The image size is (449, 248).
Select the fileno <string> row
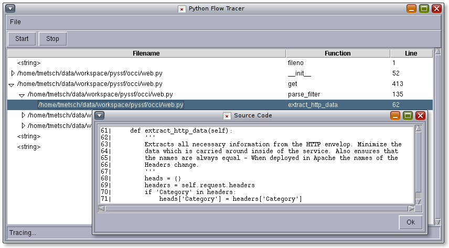coord(220,63)
